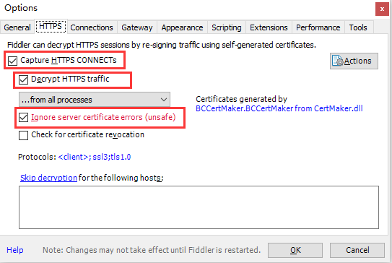Confirm settings with the OK button

coord(295,250)
